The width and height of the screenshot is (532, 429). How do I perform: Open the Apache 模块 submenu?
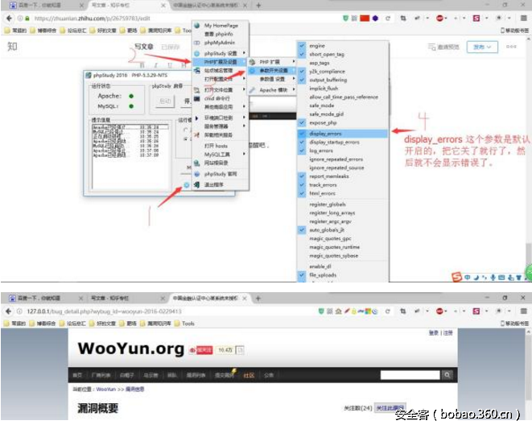(x=271, y=90)
